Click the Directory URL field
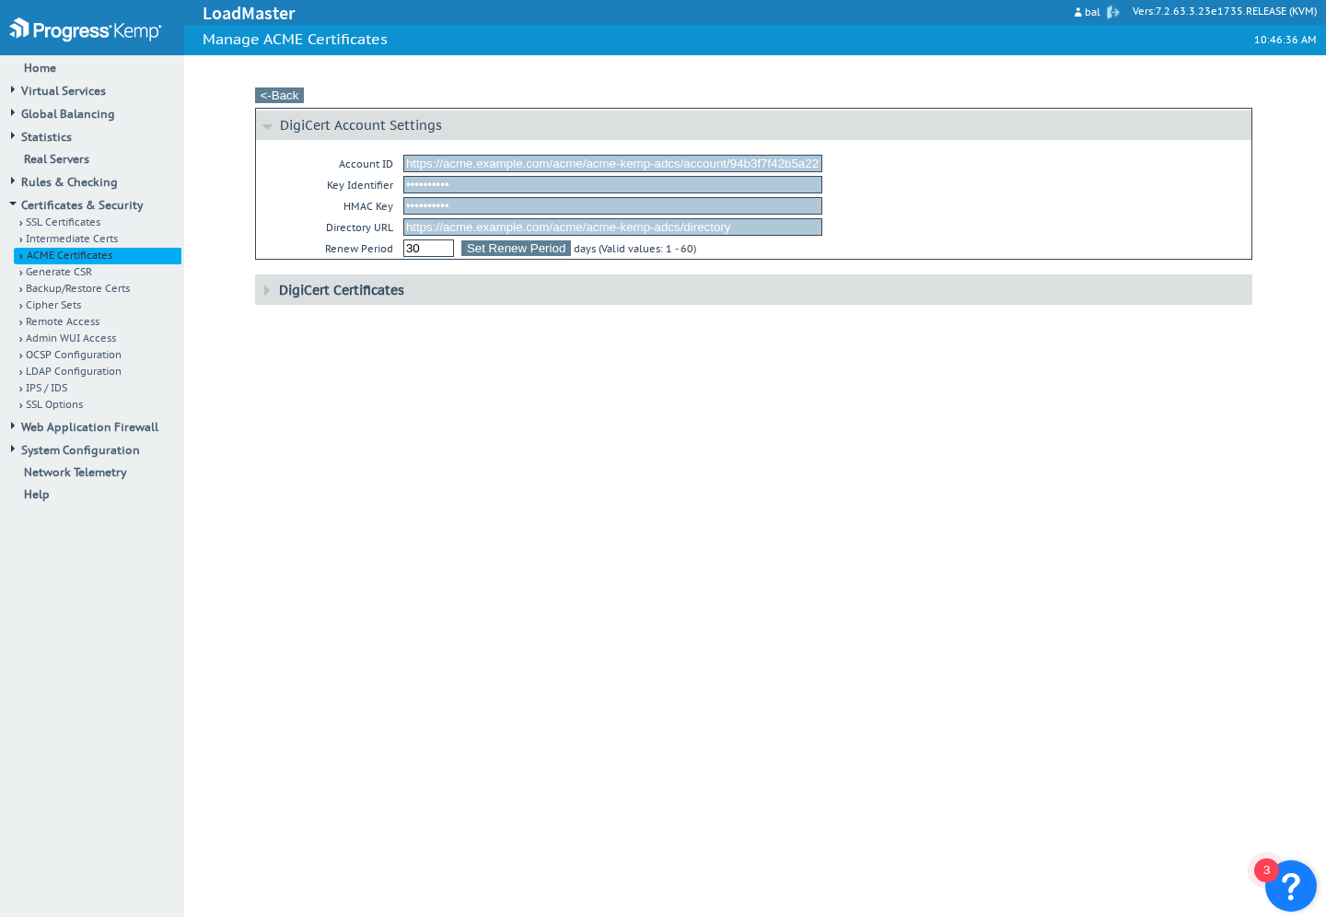Screen dimensions: 1326x921 tap(612, 227)
